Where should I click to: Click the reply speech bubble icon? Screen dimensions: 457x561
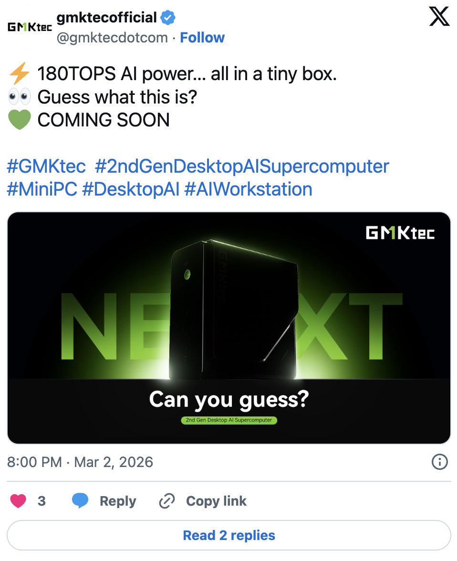80,501
